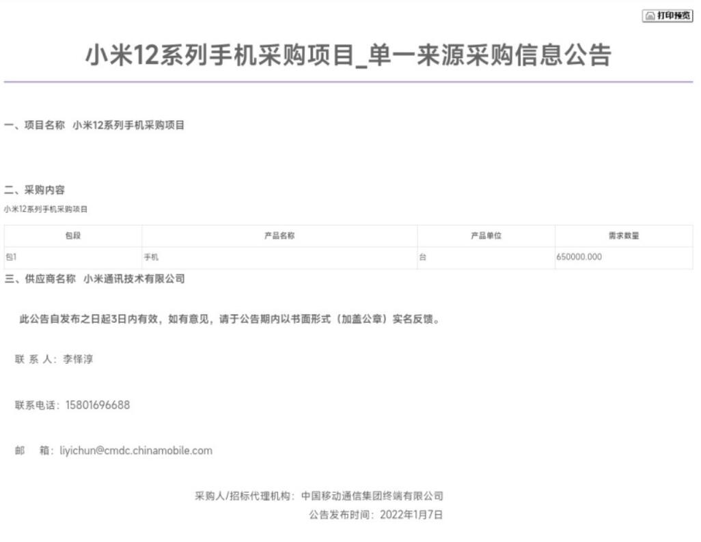Click the 产品单位 column header

[486, 236]
